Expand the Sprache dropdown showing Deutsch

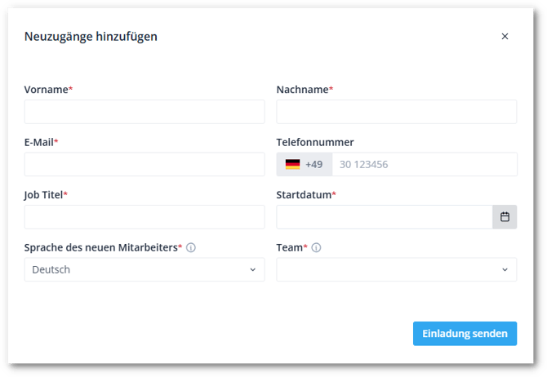pyautogui.click(x=145, y=270)
